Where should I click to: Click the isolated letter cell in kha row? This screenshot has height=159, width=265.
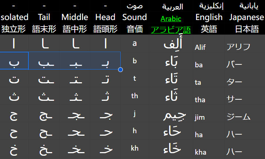(14, 150)
